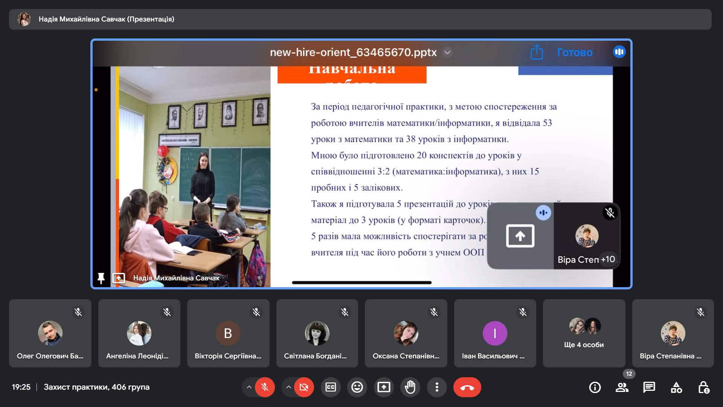Viewport: 723px width, 407px height.
Task: Turn on the camera button
Action: (x=304, y=387)
